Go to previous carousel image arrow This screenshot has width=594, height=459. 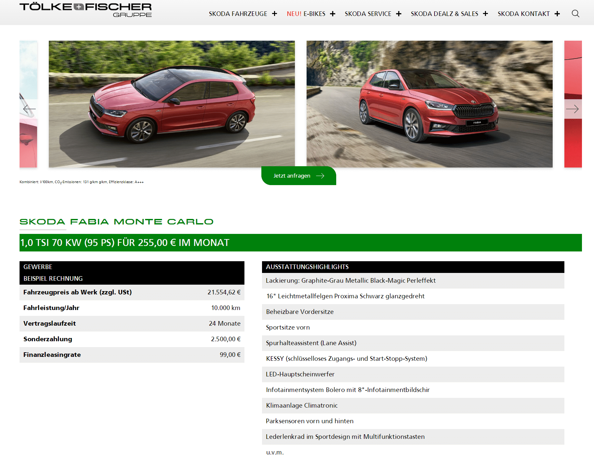29,109
